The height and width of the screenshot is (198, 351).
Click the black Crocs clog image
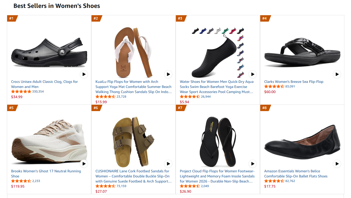point(48,53)
